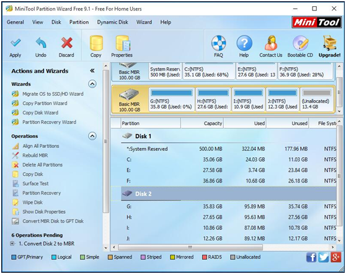The width and height of the screenshot is (346, 274).
Task: Launch the Copy Partition Wizard
Action: (45, 103)
